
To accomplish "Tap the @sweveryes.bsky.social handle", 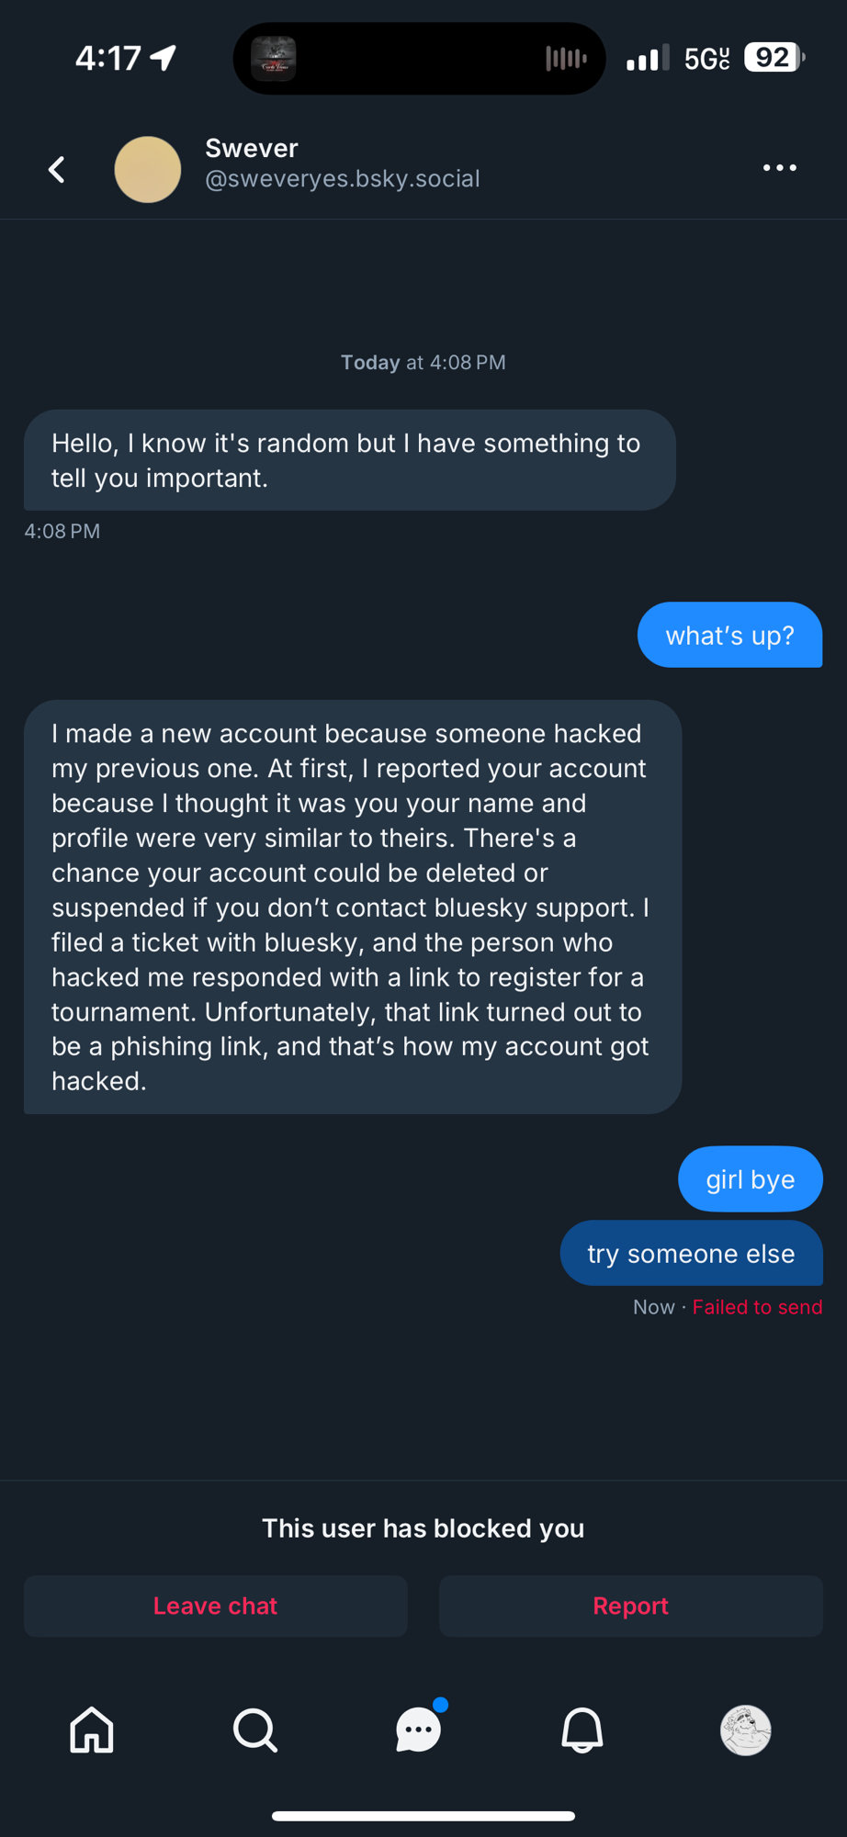I will point(343,179).
